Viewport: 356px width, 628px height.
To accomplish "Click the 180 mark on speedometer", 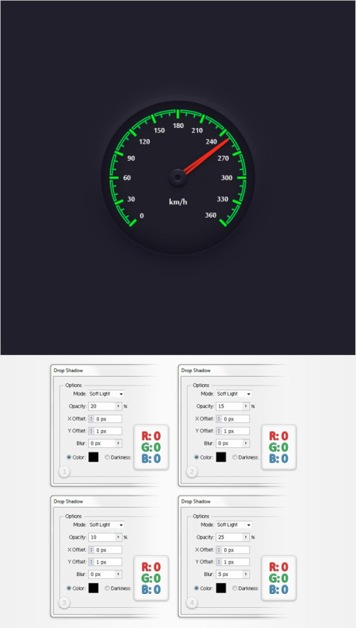I will point(178,126).
